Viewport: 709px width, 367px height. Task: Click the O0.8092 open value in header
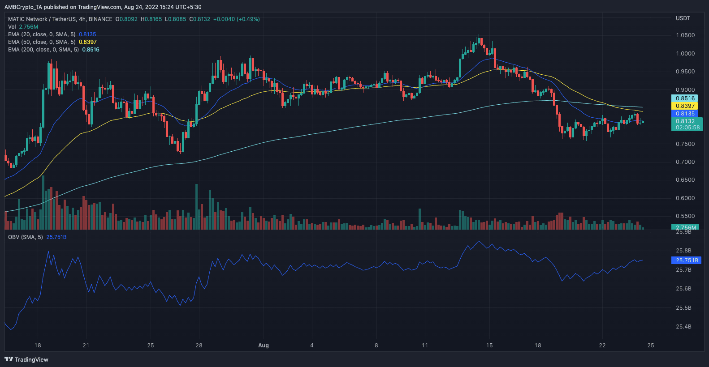pos(126,19)
